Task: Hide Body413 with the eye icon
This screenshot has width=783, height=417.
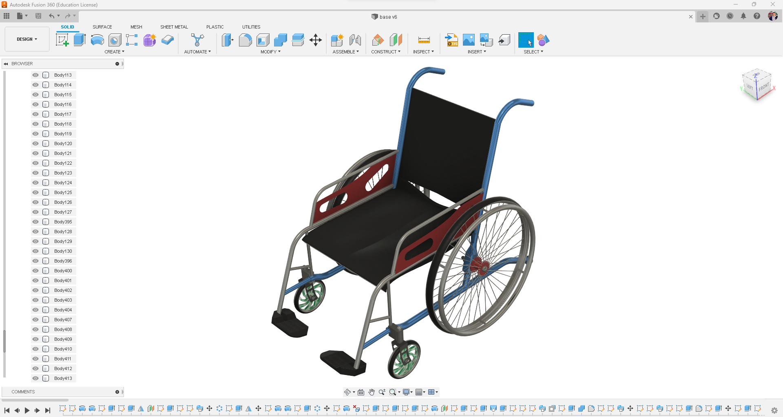Action: tap(35, 378)
